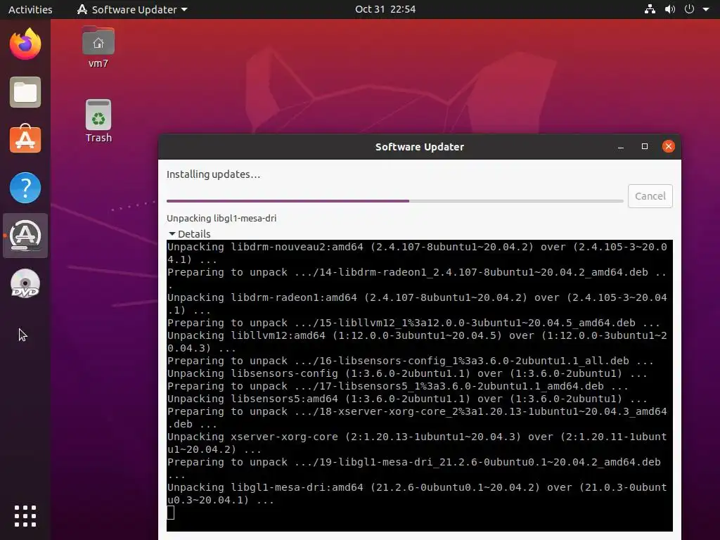Open the vm7 home folder desktop icon
720x540 pixels.
[98, 48]
